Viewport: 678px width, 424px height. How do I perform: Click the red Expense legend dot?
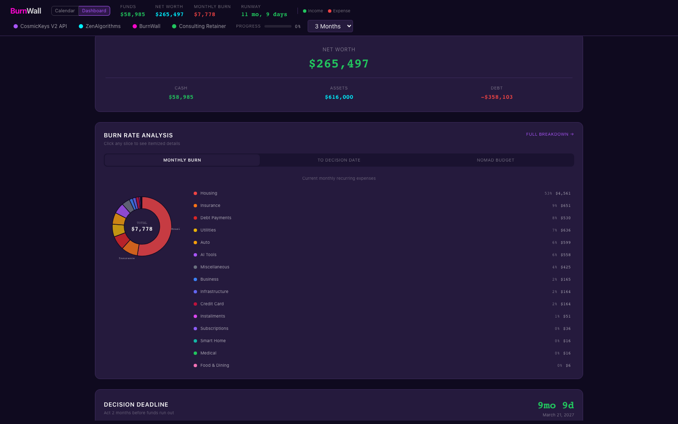(330, 11)
